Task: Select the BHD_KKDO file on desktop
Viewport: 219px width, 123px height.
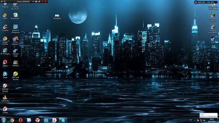Action: point(15,16)
